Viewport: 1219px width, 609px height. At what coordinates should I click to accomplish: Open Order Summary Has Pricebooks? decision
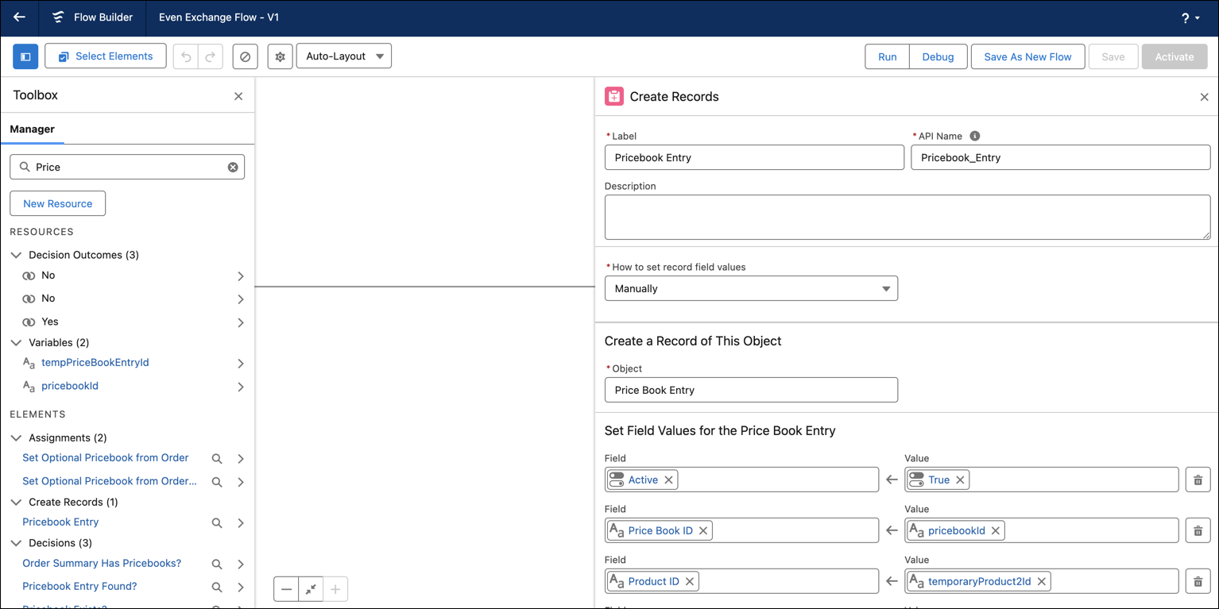pos(102,563)
